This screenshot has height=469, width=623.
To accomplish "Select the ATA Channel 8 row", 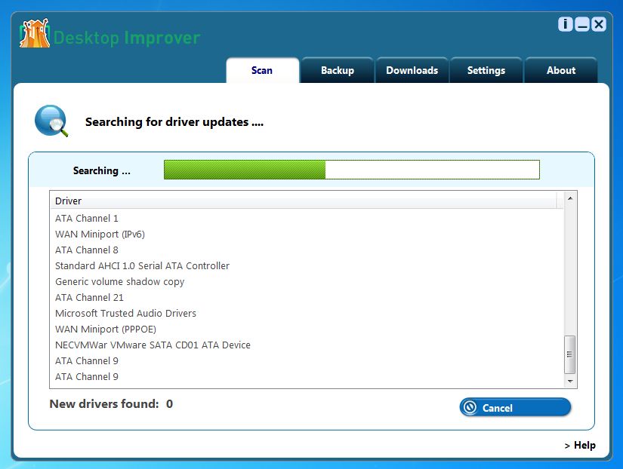I will coord(307,250).
